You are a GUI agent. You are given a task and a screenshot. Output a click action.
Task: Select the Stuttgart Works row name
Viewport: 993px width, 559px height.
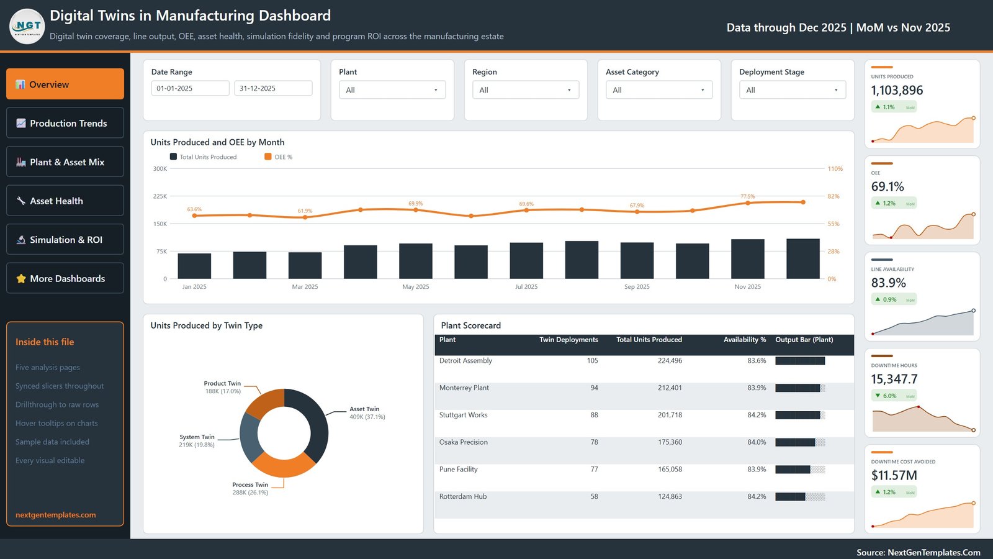(464, 415)
